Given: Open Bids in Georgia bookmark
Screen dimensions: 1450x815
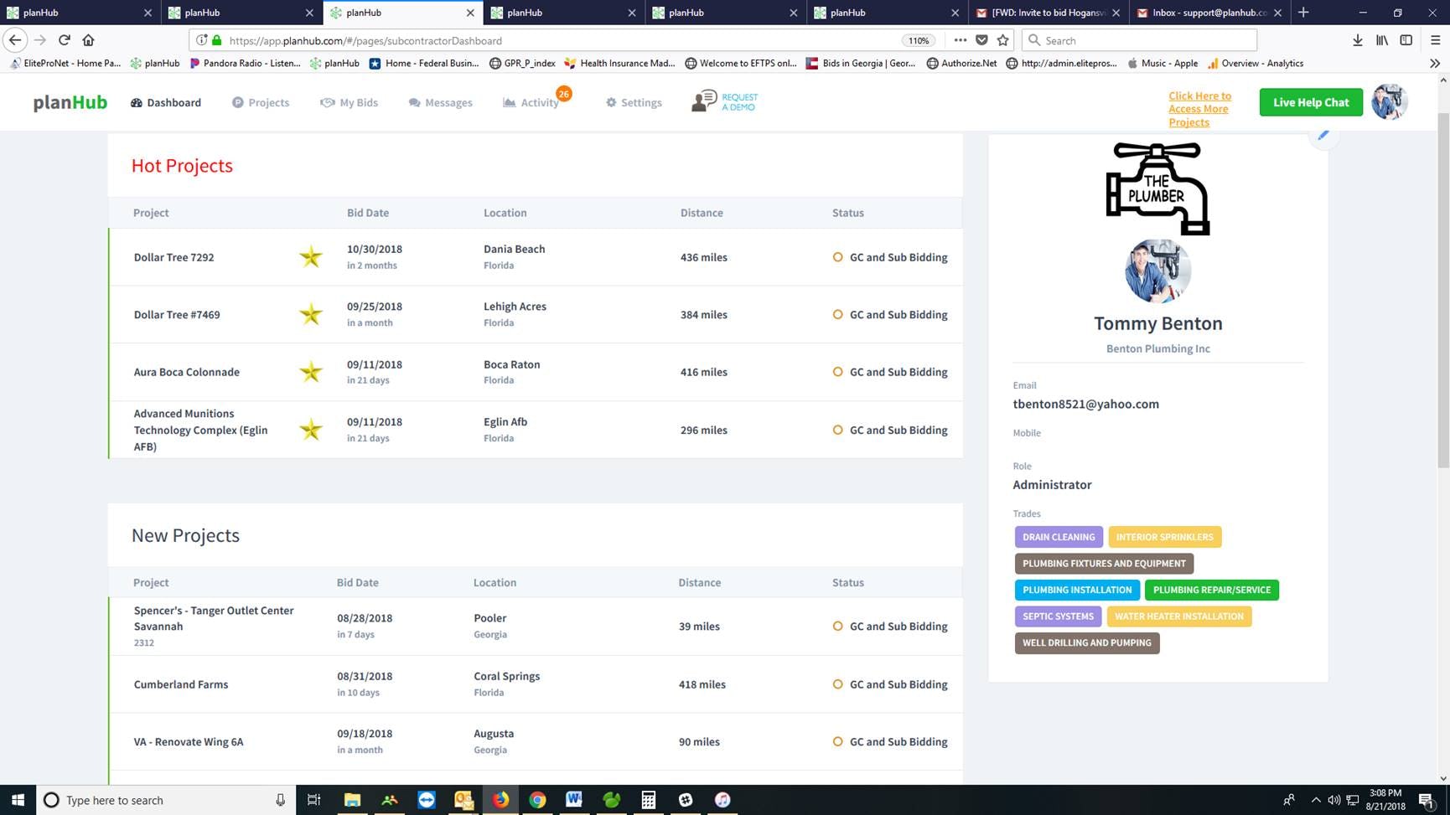Looking at the screenshot, I should 861,63.
